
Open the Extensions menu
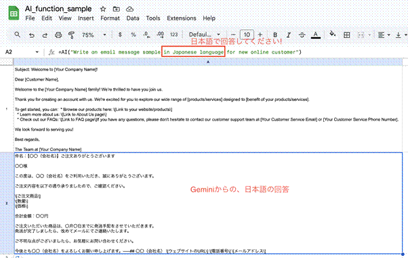click(182, 18)
